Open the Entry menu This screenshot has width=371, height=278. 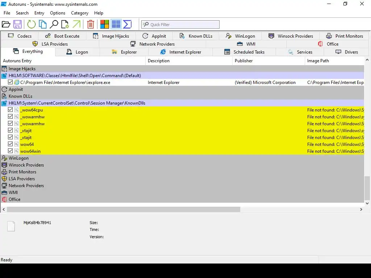click(x=39, y=13)
